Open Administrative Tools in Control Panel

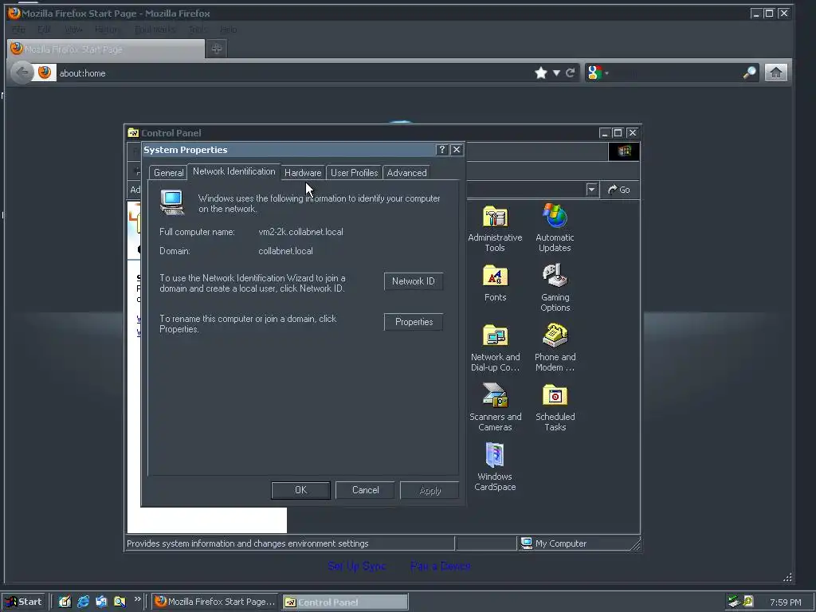(495, 229)
